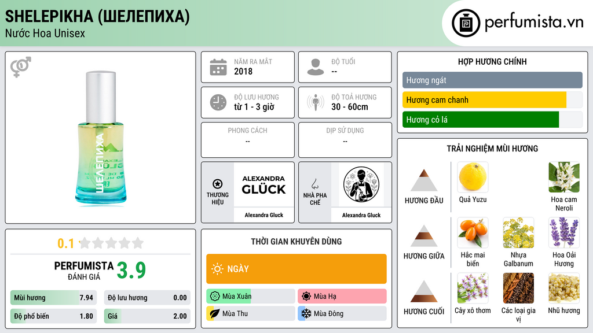
Task: Click the spring flower icon beside Mùa Xuân
Action: 215,297
